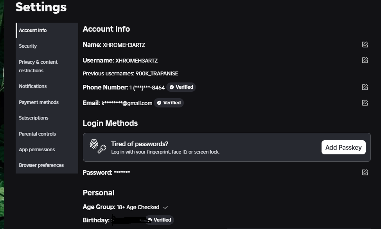Open the Security settings tab
Screen dimensions: 381x229
[x=28, y=46]
